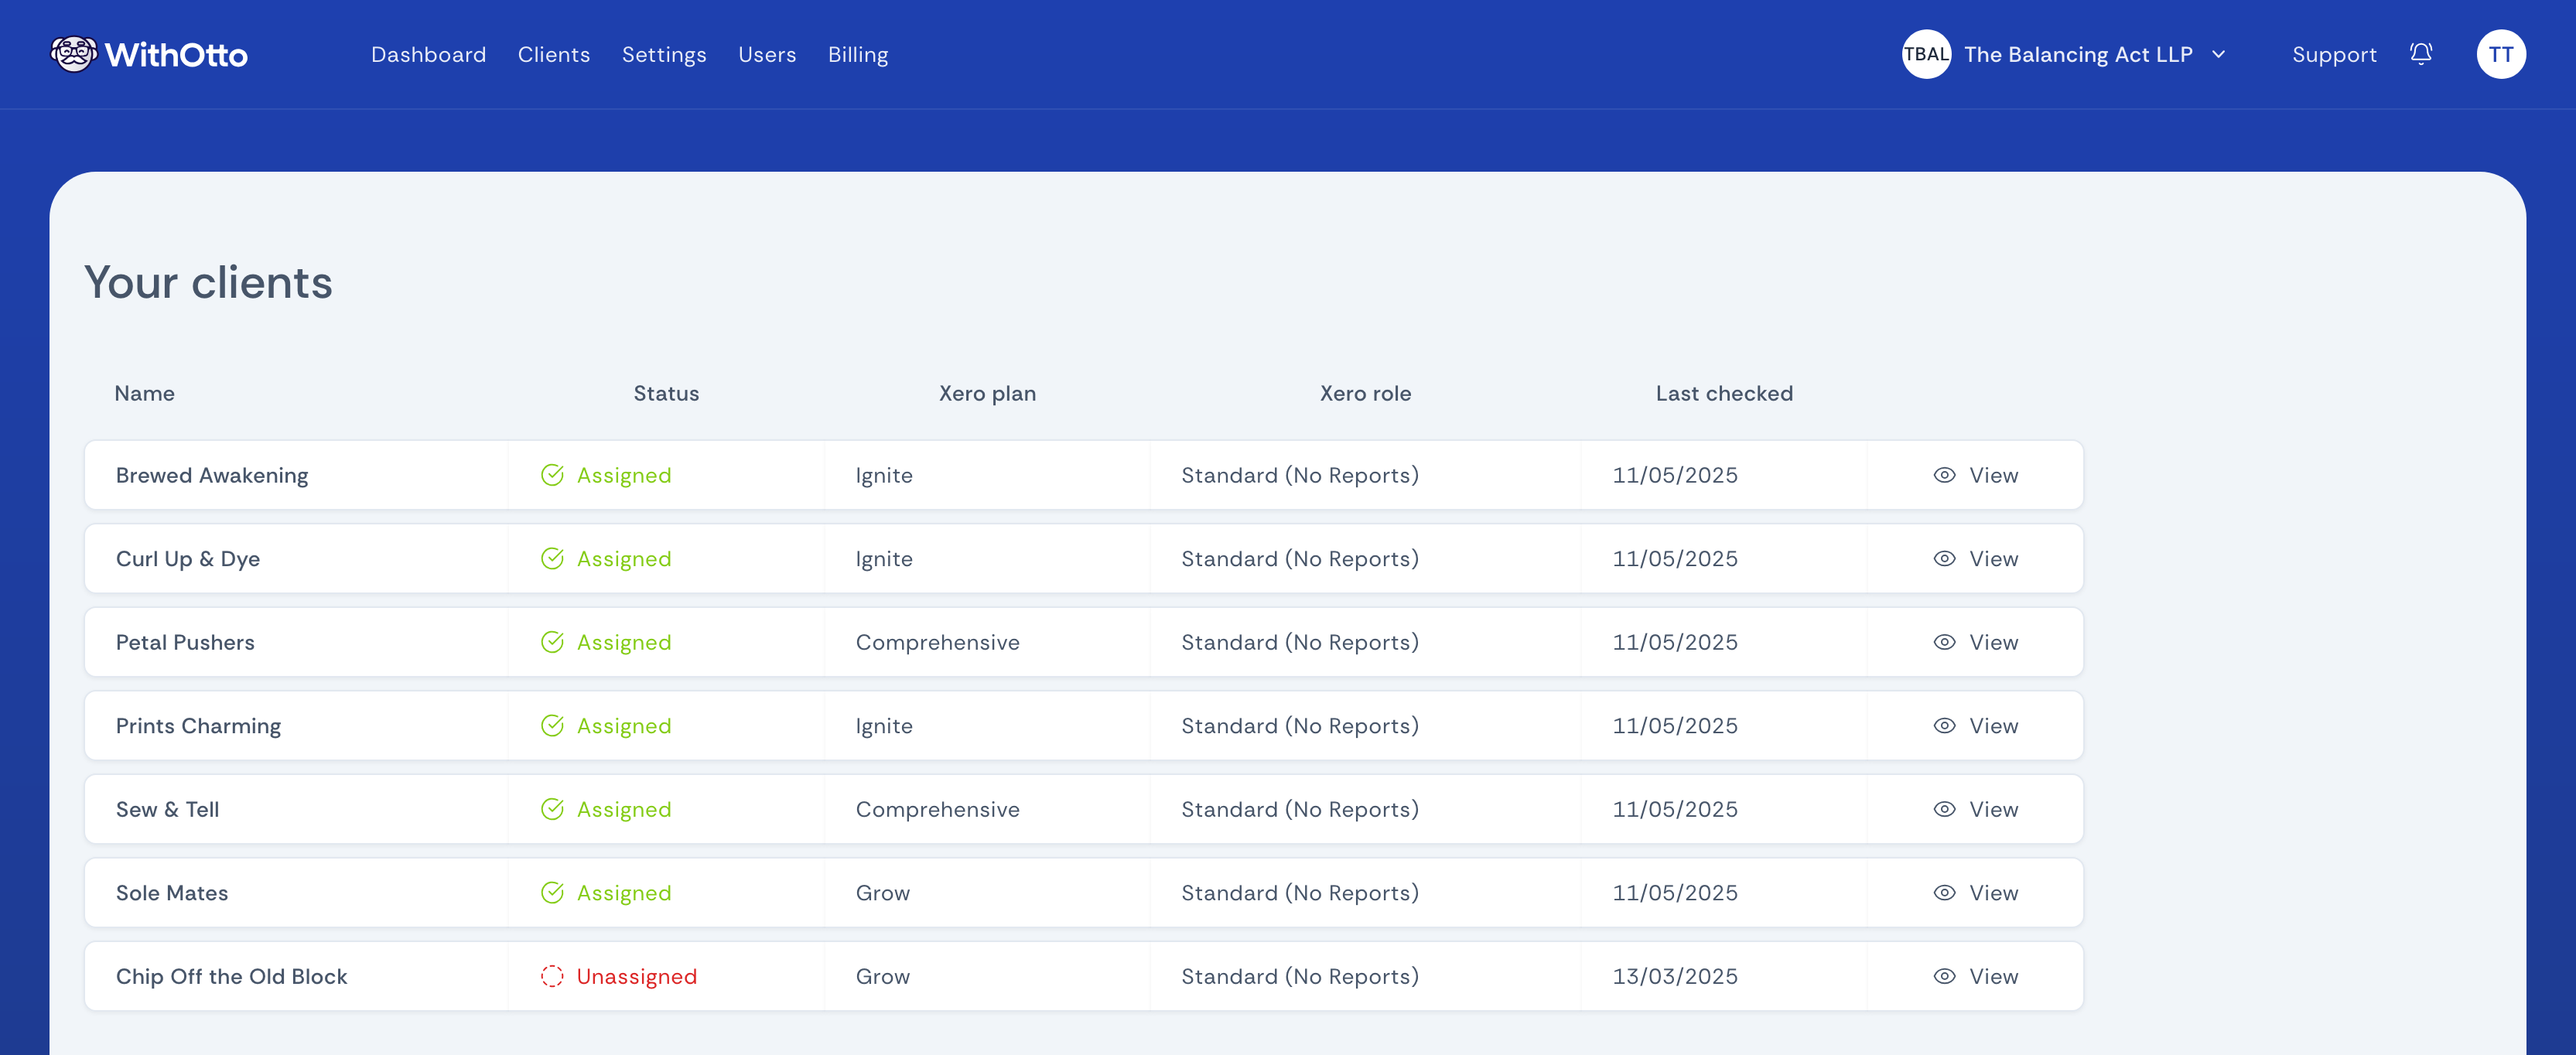
Task: Click the eye icon for Sew & Tell
Action: coord(1943,809)
